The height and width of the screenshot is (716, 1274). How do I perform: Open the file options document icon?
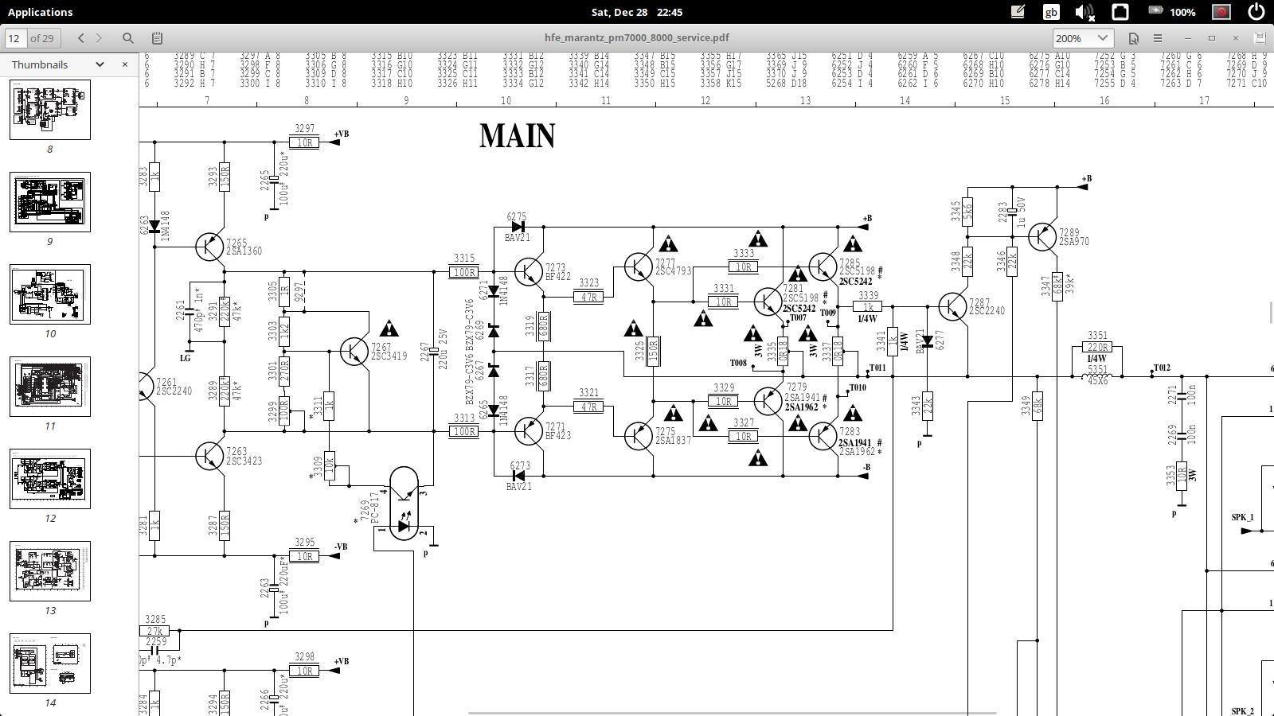click(1133, 37)
